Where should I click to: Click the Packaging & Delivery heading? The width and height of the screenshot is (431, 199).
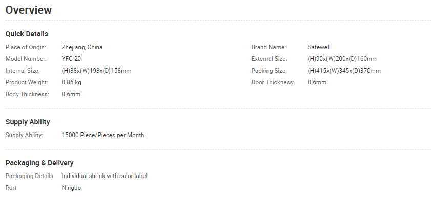tap(39, 163)
